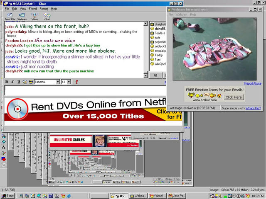266x199 pixels.
Task: Open the View menu in chat window
Action: click(23, 9)
